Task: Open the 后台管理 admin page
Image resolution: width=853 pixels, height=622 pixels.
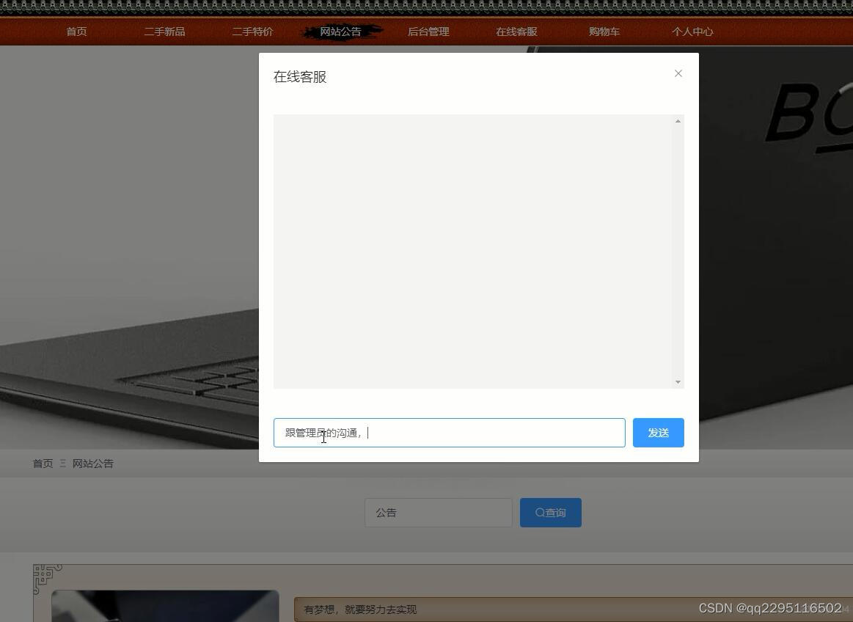Action: (x=428, y=31)
